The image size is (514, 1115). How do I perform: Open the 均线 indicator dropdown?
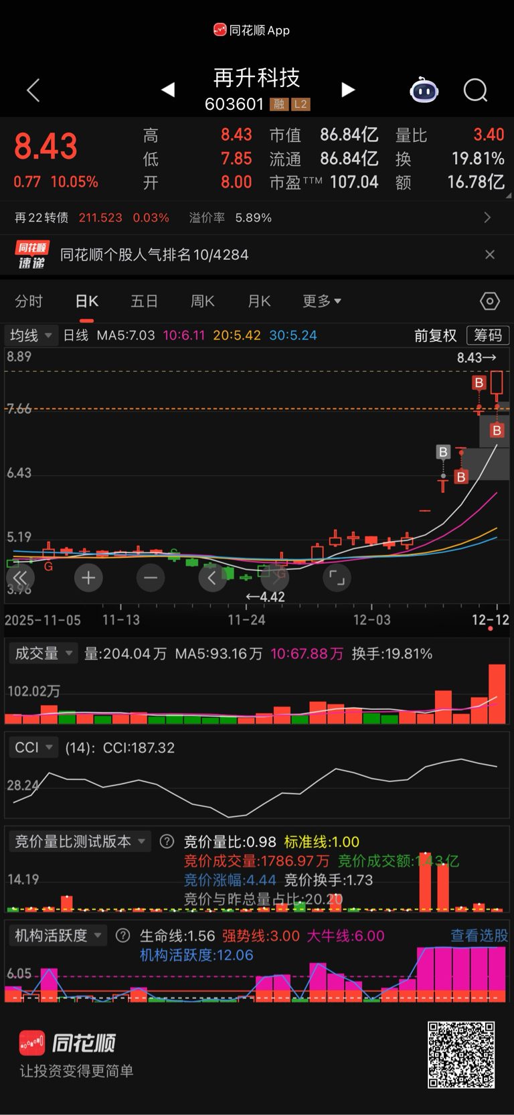31,336
